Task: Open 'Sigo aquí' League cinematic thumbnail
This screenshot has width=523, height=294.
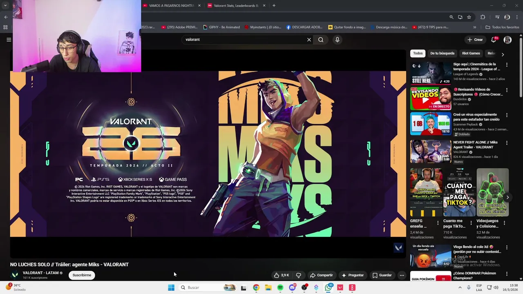Action: click(431, 73)
